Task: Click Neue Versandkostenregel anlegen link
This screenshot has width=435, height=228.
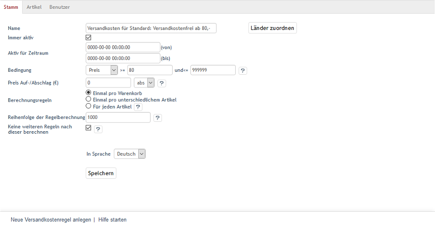Action: [x=51, y=220]
